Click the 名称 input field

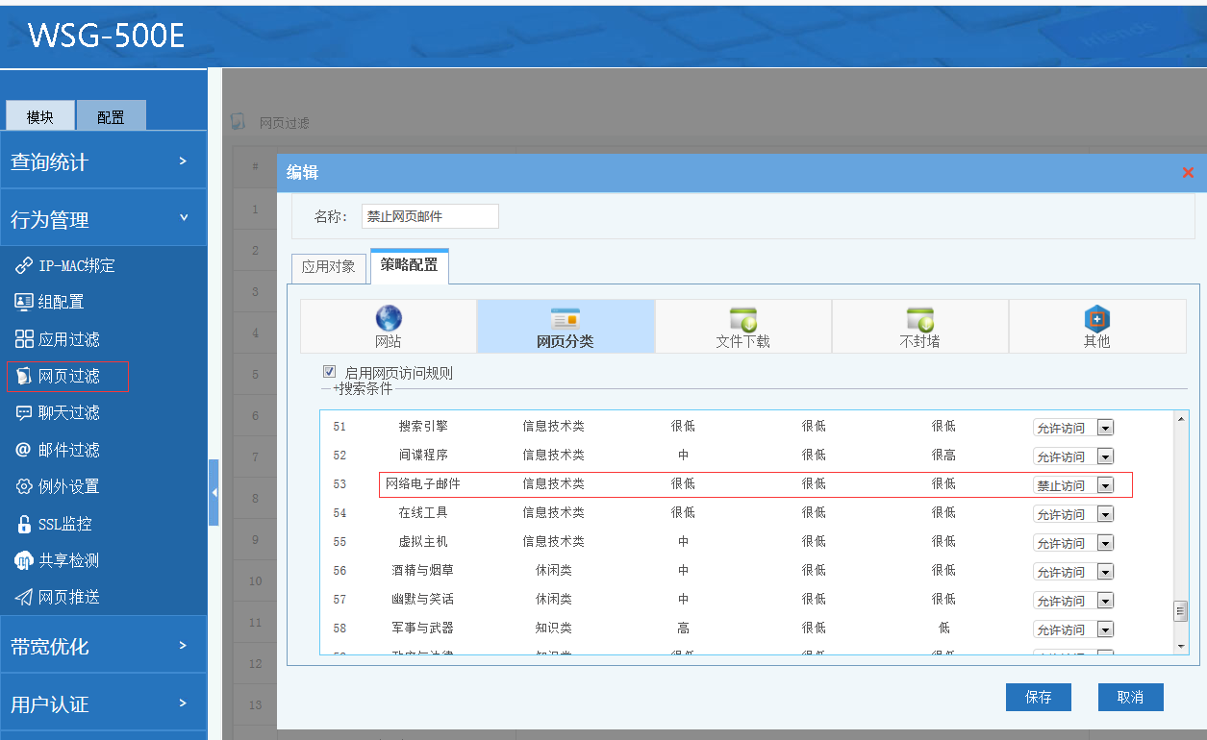point(430,216)
